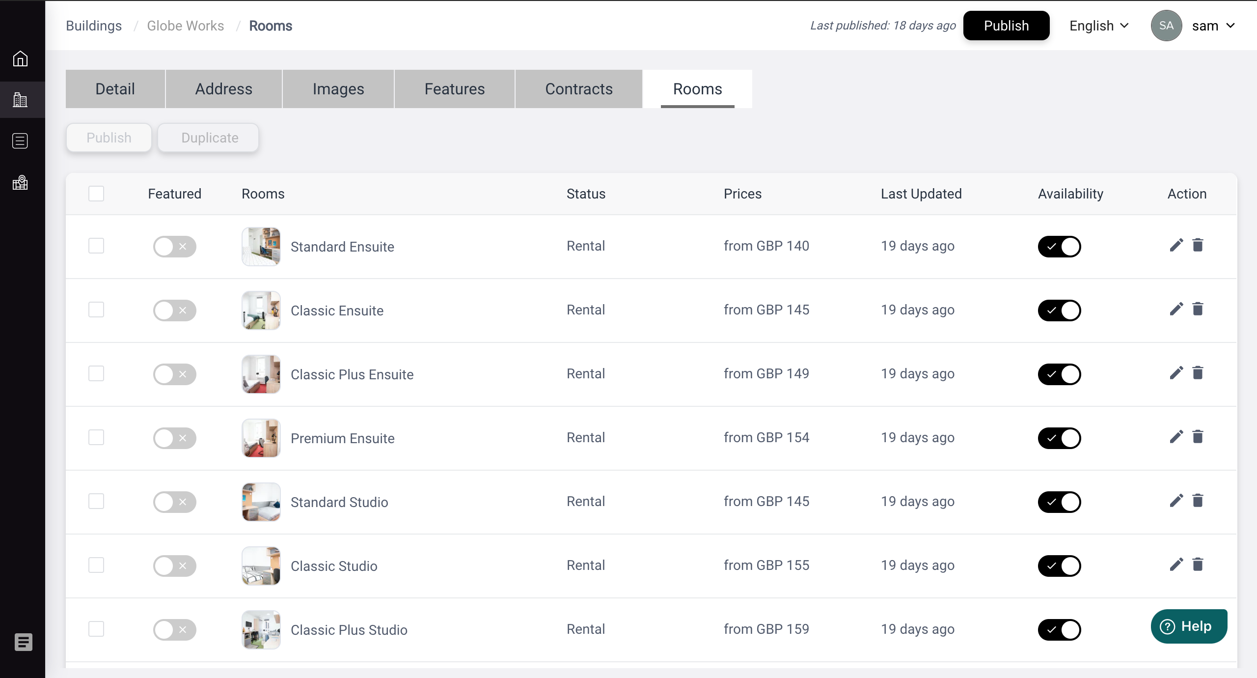
Task: Edit the Standard Ensuite room
Action: pyautogui.click(x=1176, y=245)
